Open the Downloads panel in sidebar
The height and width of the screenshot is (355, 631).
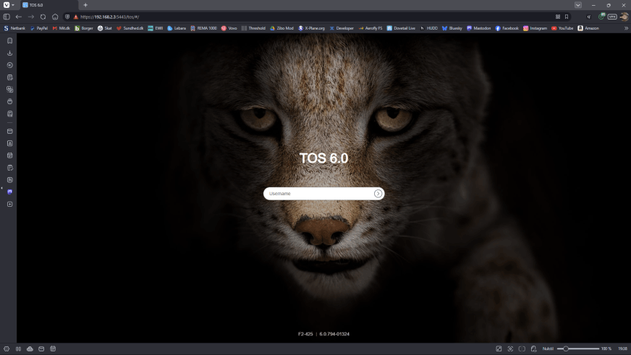[9, 53]
